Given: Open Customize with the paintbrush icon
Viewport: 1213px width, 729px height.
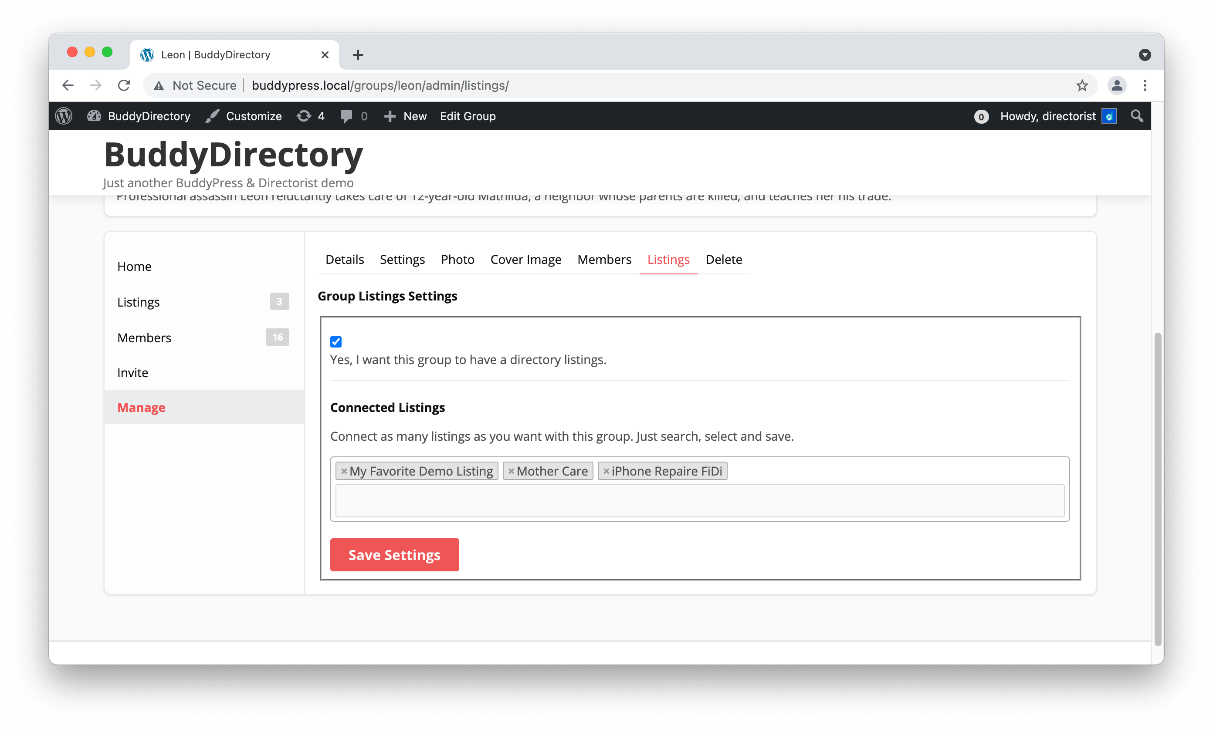Looking at the screenshot, I should 212,116.
